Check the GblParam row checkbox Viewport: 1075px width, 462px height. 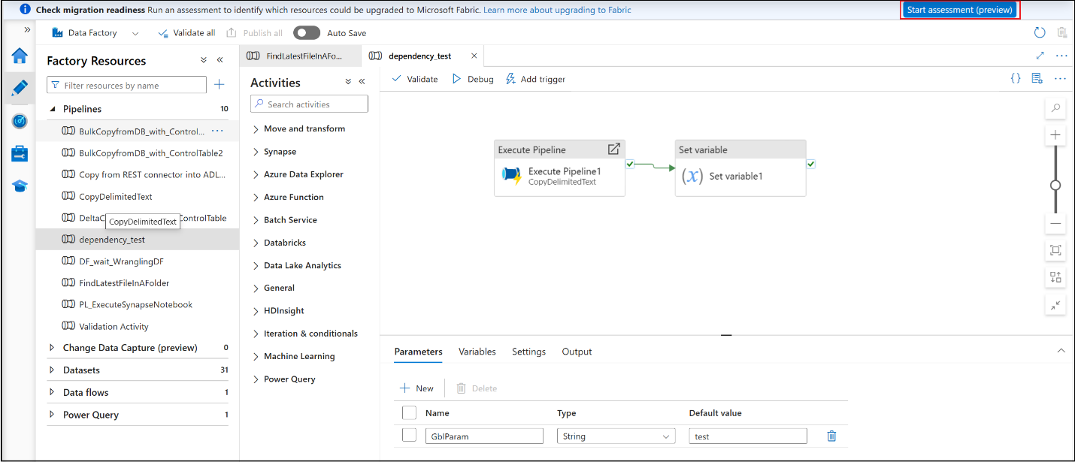point(409,435)
